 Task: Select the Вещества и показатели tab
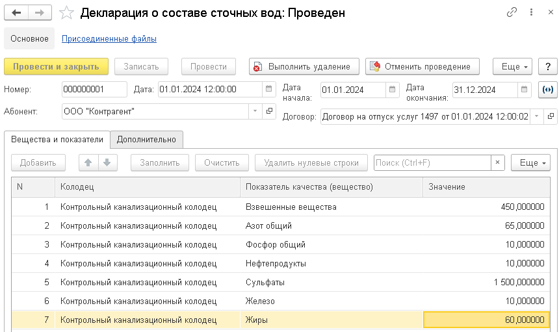pyautogui.click(x=57, y=139)
